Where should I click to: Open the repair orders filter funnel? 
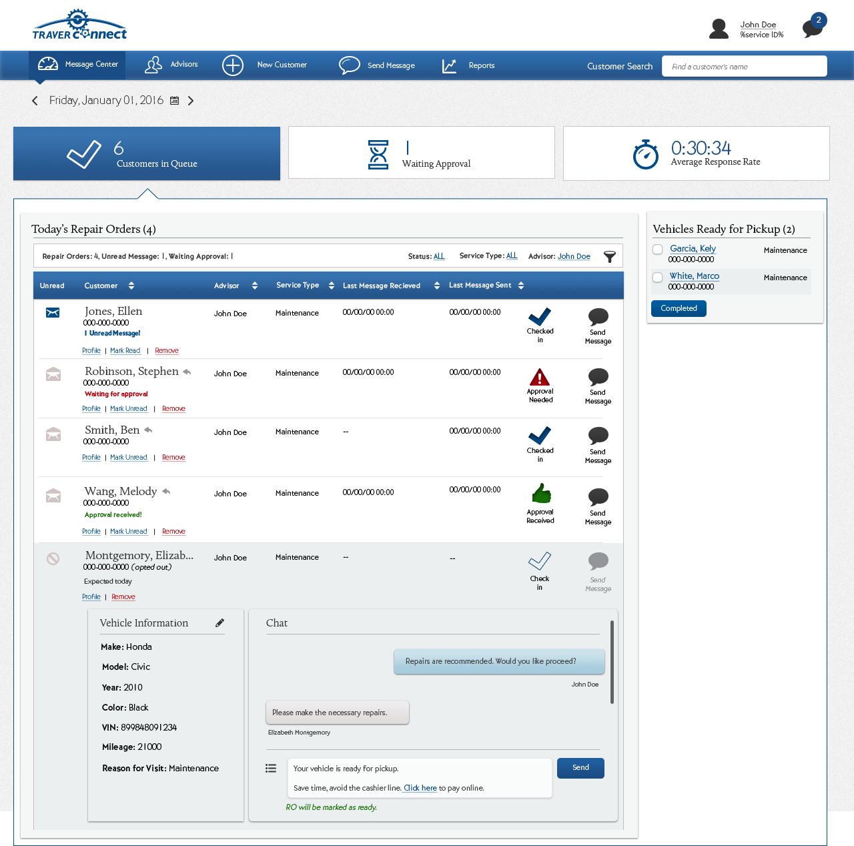pyautogui.click(x=609, y=257)
